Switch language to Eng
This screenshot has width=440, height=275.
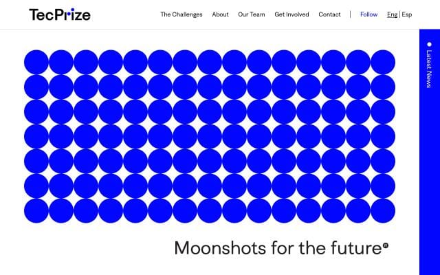(x=392, y=14)
